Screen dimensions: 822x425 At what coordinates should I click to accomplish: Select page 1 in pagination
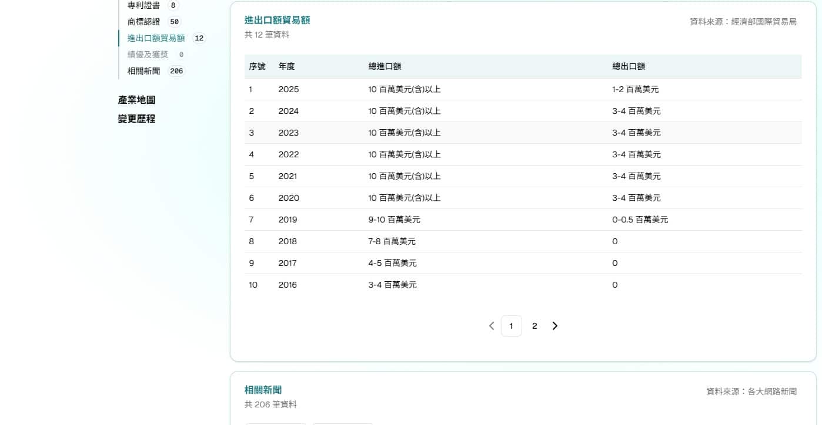[x=511, y=326]
